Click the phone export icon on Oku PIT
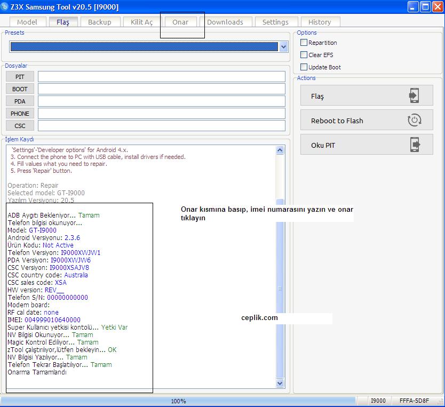Image resolution: width=445 pixels, height=407 pixels. [415, 145]
